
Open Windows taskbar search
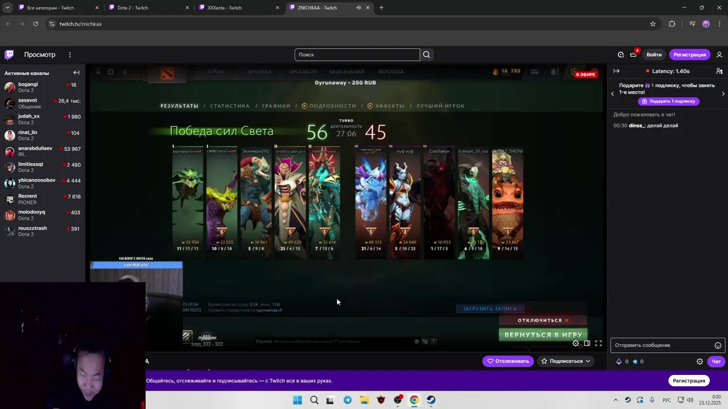click(x=314, y=400)
